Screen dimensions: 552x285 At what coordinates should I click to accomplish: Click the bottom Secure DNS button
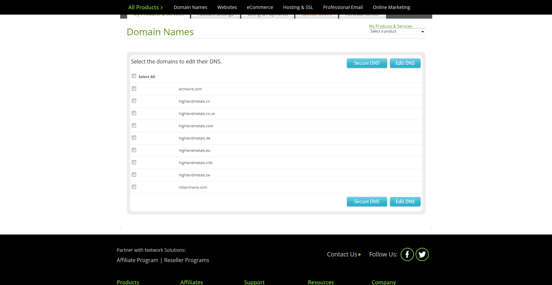tap(367, 202)
